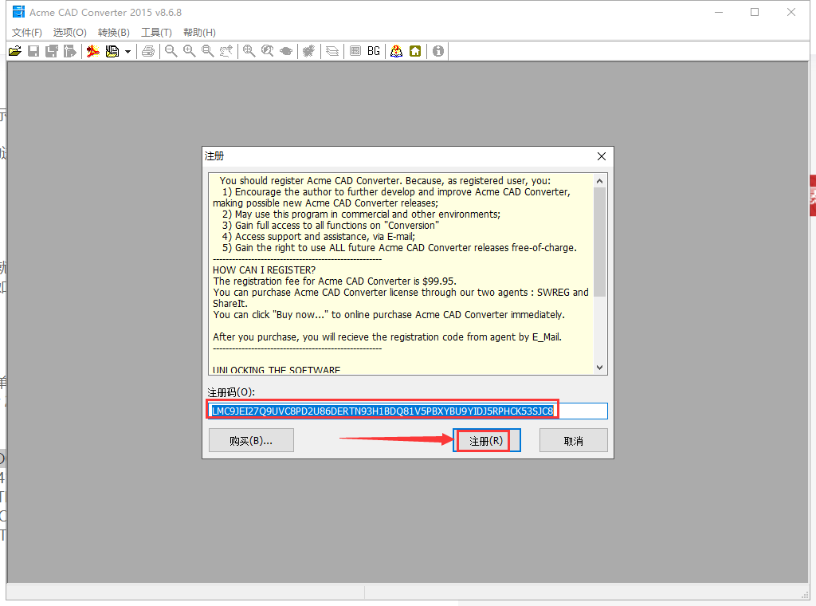Open the 帮助(H) menu

coord(199,33)
